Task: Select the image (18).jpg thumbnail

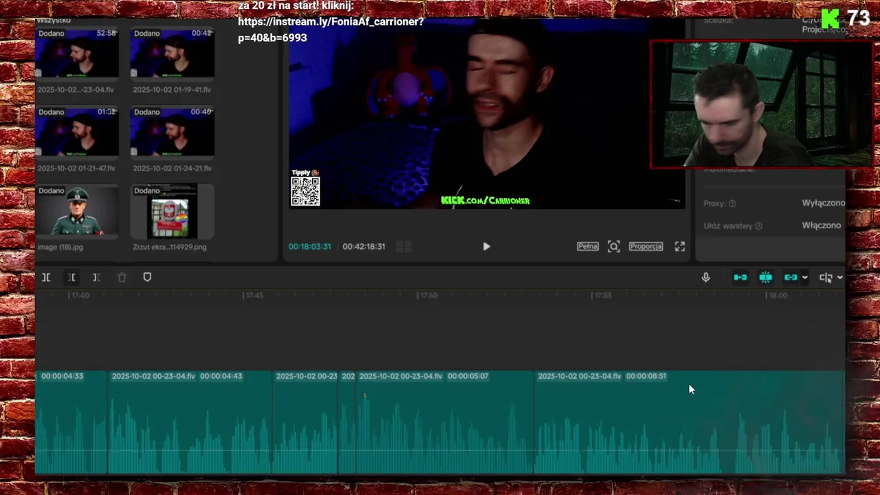Action: 77,210
